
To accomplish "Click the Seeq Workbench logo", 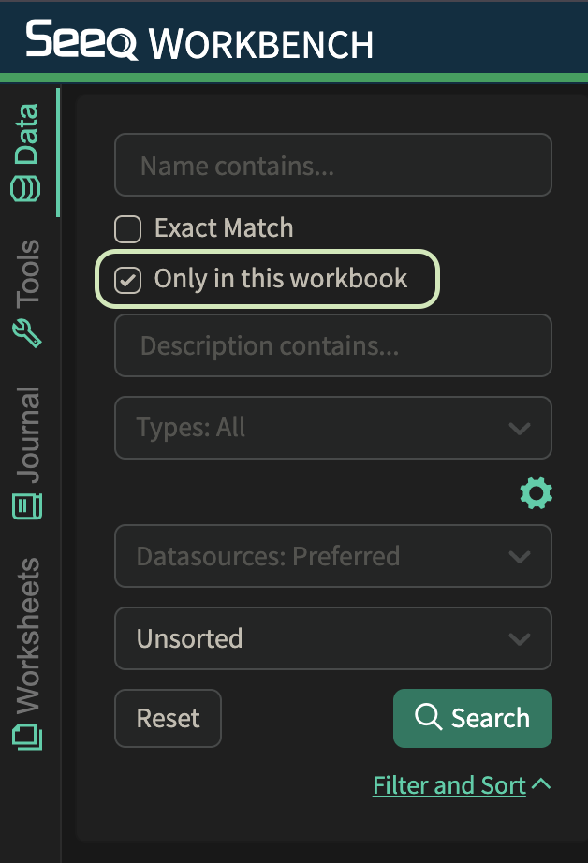I will [199, 40].
